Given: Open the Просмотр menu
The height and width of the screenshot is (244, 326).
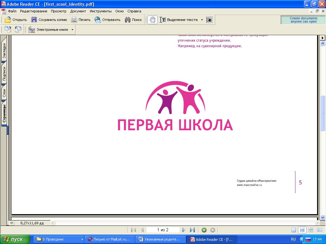Looking at the screenshot, I should point(59,11).
